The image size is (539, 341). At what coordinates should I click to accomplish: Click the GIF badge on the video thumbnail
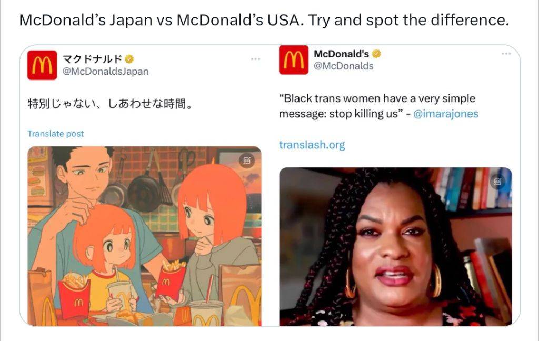tap(497, 182)
